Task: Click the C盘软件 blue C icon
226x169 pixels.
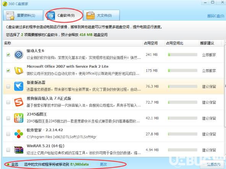Action: [x=51, y=16]
